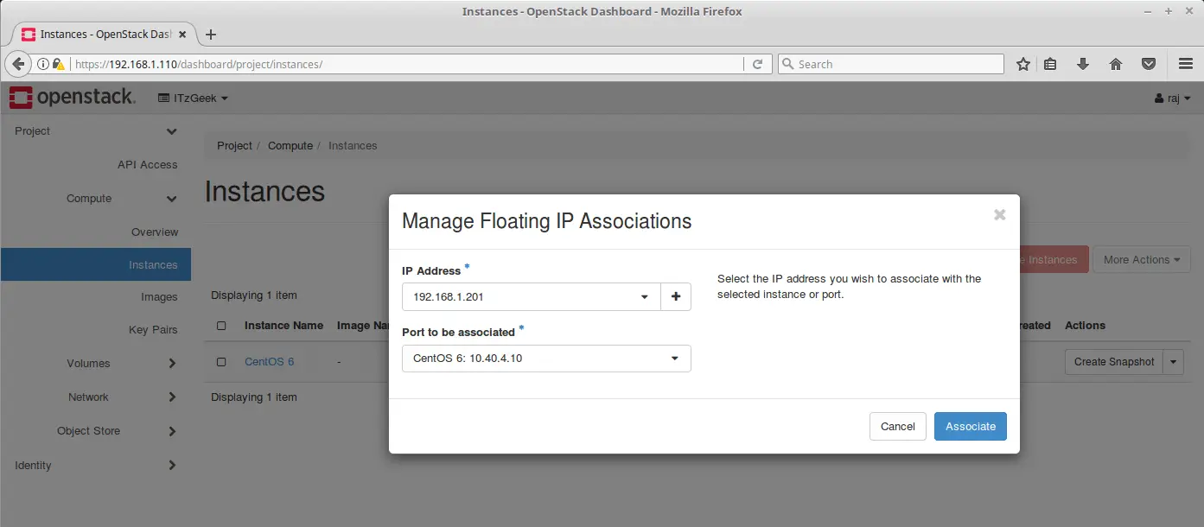The height and width of the screenshot is (527, 1204).
Task: Bookmark this page with star icon
Action: point(1023,64)
